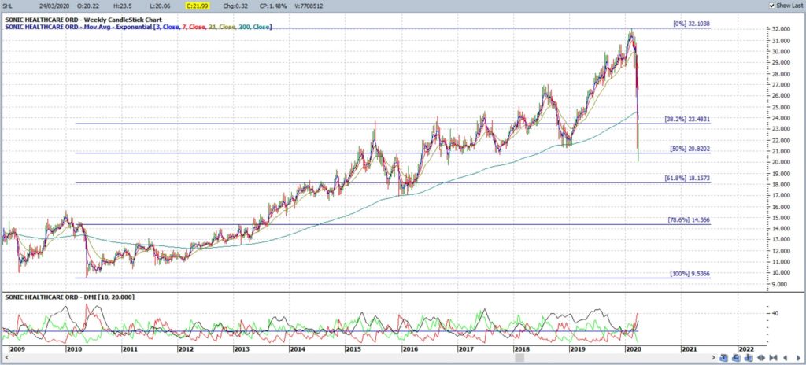The width and height of the screenshot is (806, 365).
Task: Click the 2012 year label on time axis
Action: [x=185, y=349]
